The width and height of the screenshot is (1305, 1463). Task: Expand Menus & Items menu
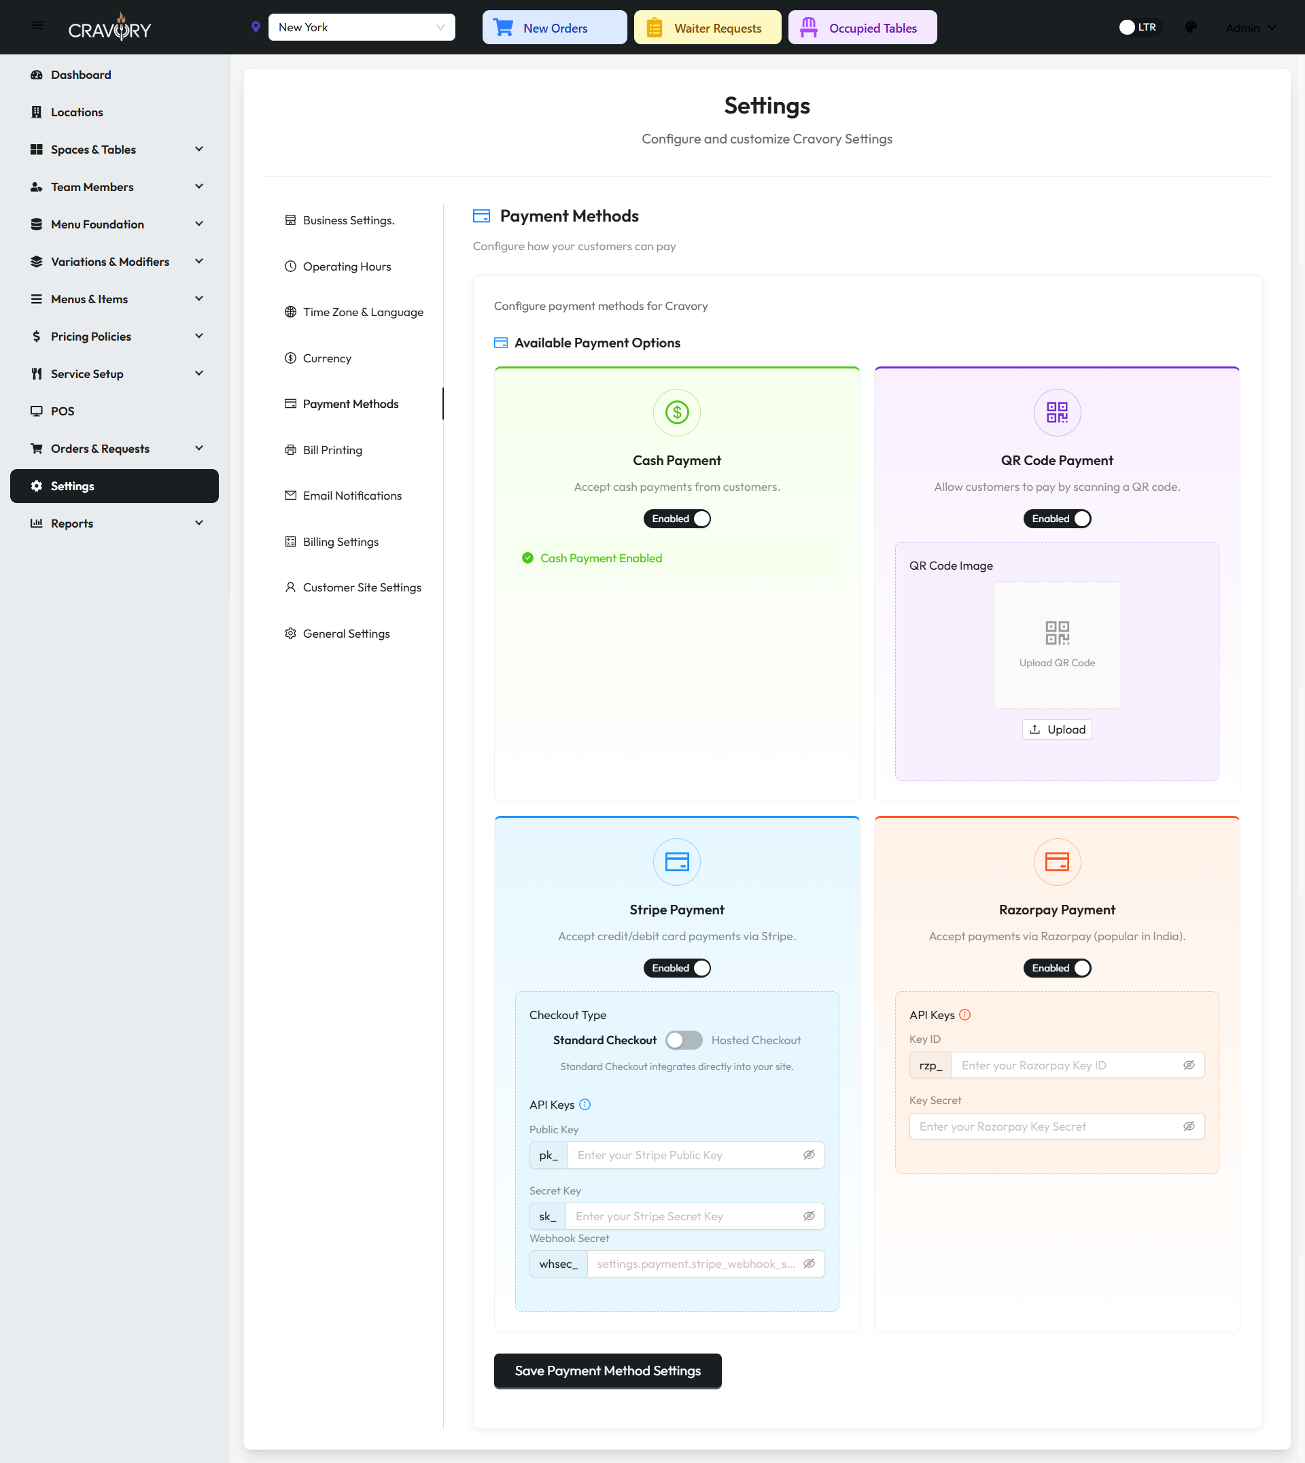point(199,298)
